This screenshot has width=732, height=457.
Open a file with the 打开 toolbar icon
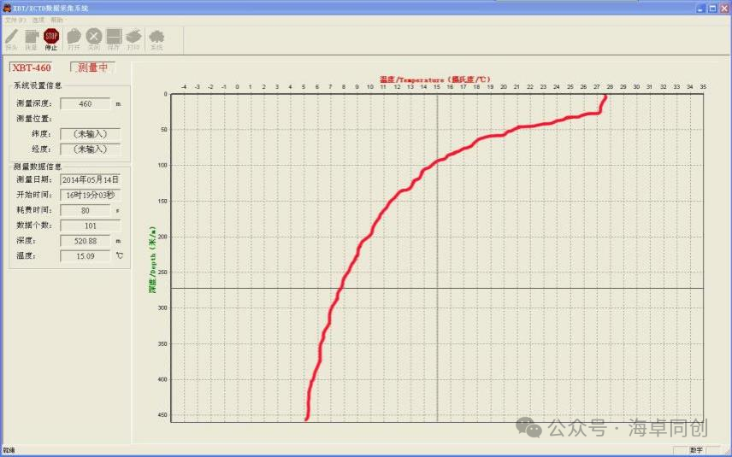click(74, 37)
